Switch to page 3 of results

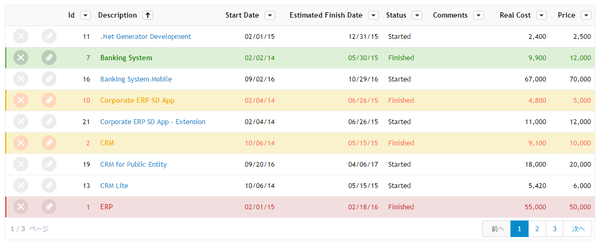pos(555,229)
